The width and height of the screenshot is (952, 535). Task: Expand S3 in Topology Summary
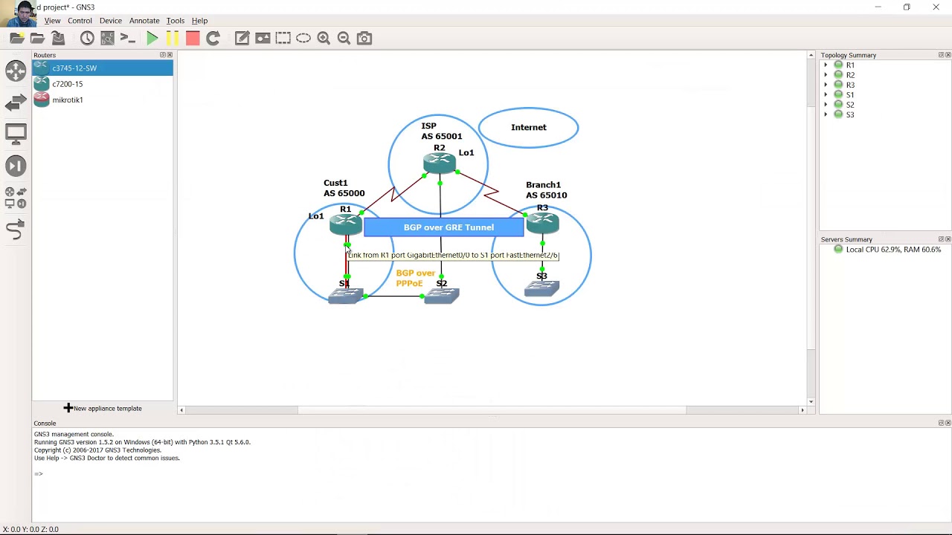click(826, 114)
